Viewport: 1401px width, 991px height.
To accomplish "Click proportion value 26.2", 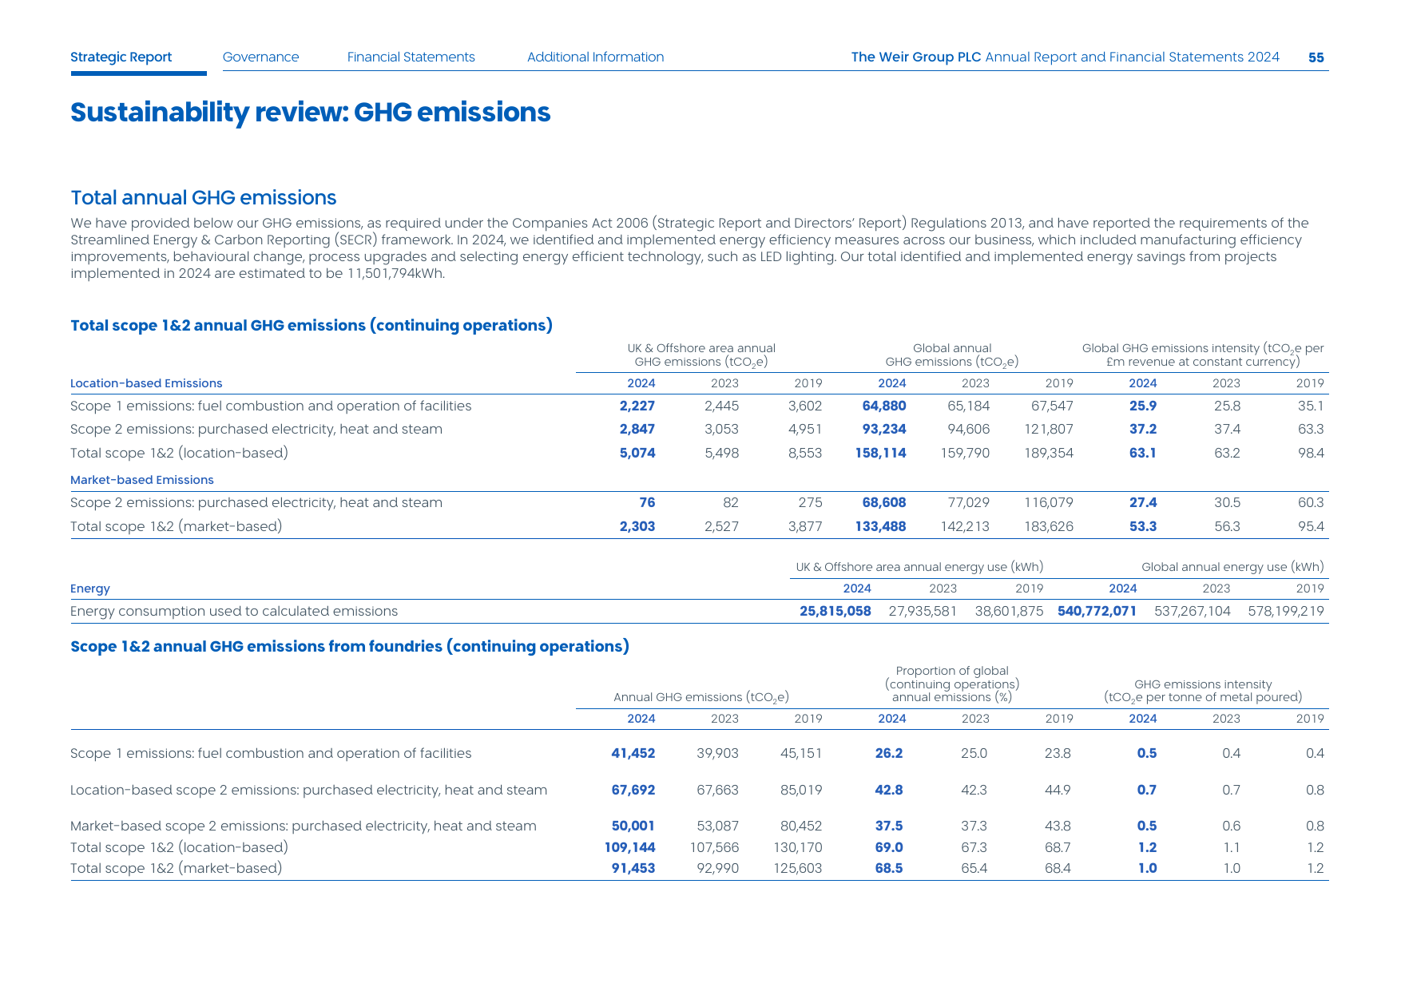I will coord(889,753).
